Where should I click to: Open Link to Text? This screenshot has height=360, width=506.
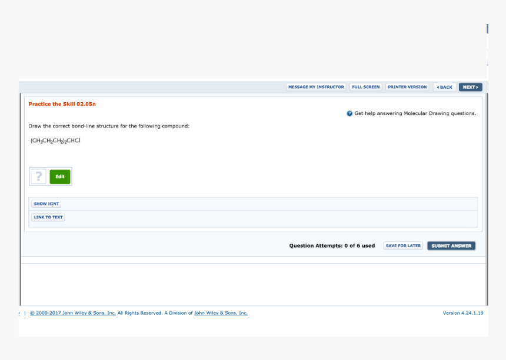[48, 217]
